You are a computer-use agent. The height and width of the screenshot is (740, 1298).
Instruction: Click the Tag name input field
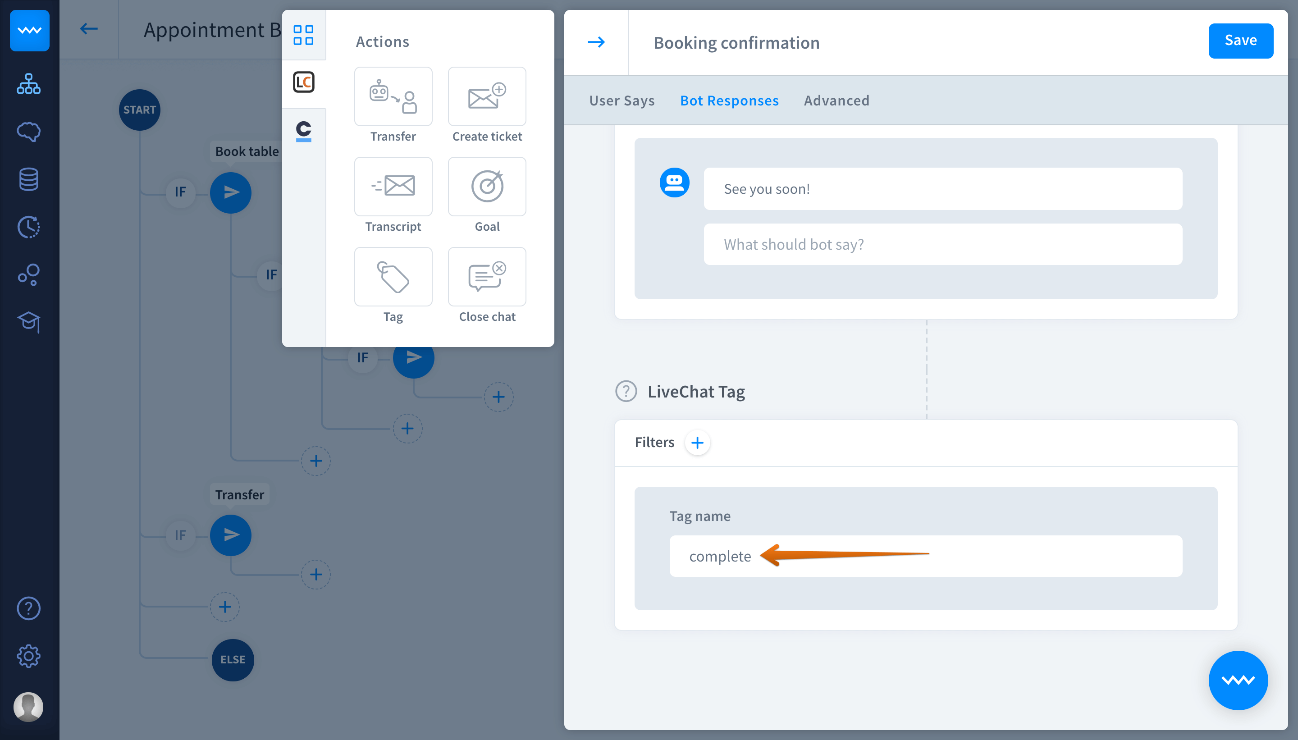pos(925,556)
